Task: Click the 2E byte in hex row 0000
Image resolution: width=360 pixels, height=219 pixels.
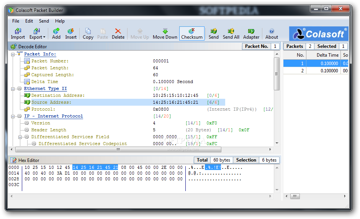Action: [x=164, y=167]
